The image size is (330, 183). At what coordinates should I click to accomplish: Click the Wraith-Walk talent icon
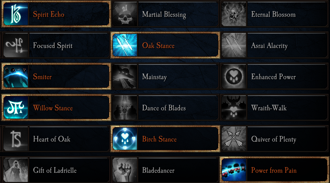pos(234,108)
